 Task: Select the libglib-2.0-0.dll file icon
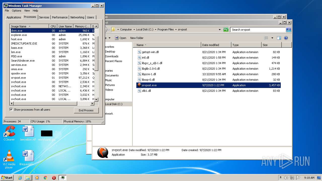139,69
